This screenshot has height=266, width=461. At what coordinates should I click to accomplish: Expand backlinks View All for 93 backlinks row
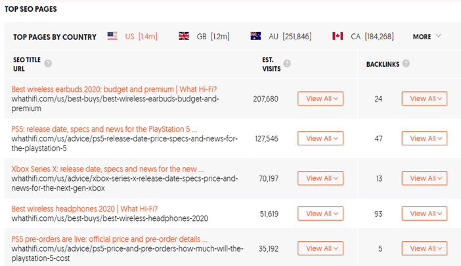424,214
